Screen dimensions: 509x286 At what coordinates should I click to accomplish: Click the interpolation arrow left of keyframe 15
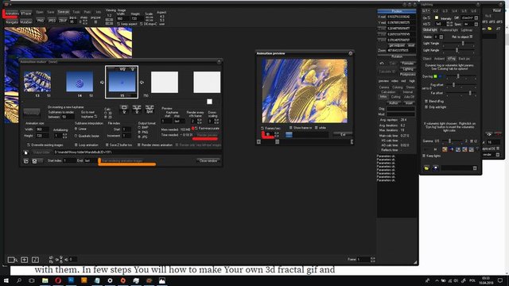pyautogui.click(x=102, y=83)
